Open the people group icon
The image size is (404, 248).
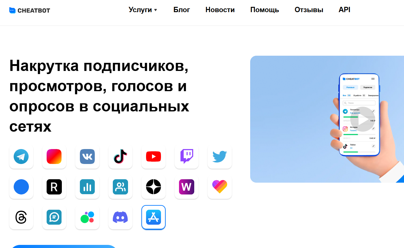pyautogui.click(x=120, y=187)
